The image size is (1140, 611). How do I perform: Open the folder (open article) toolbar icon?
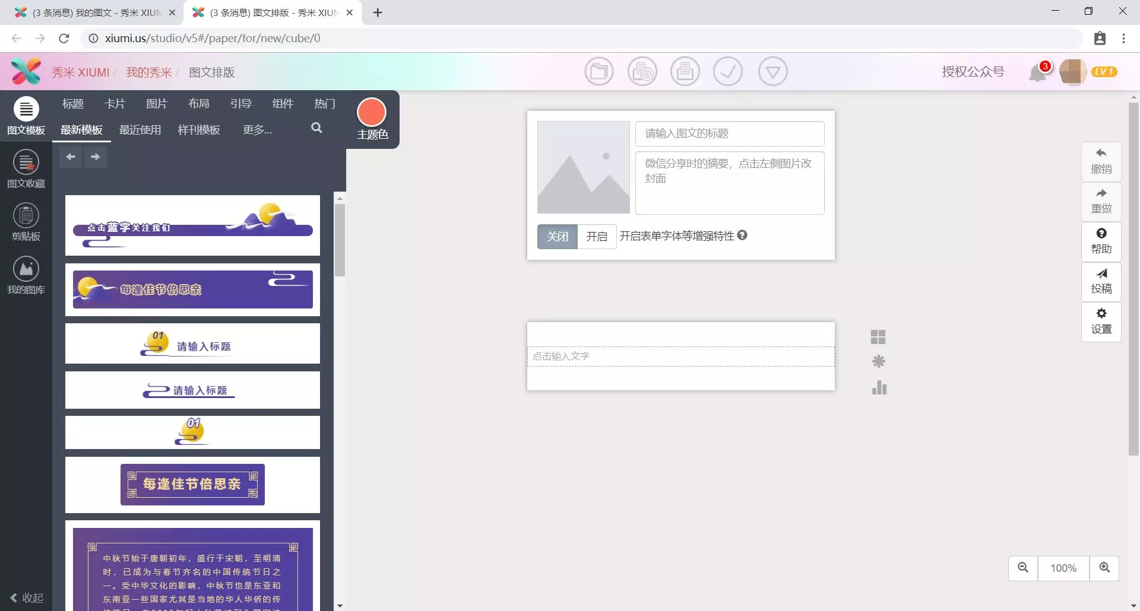tap(598, 72)
